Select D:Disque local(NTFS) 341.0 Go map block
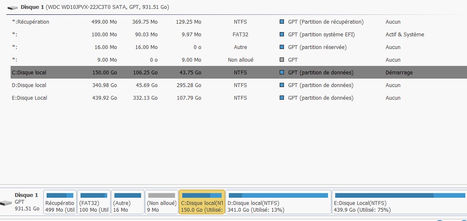Viewport: 467px width, 221px height. [278, 202]
